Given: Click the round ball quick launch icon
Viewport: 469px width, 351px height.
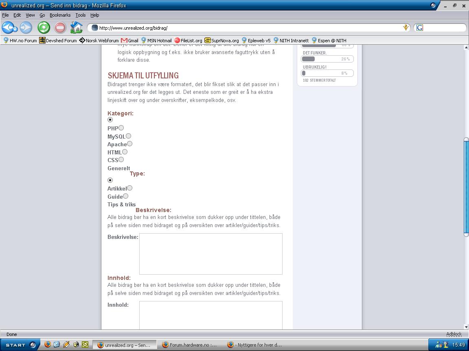Looking at the screenshot, I should [x=76, y=344].
